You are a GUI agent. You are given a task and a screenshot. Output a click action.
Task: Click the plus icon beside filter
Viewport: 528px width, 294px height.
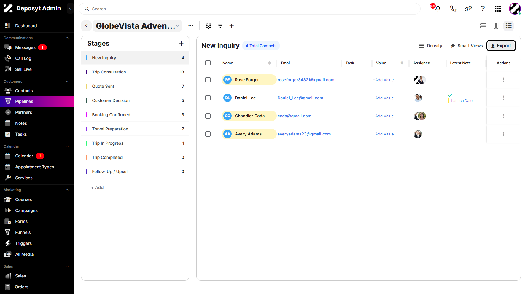pyautogui.click(x=232, y=26)
